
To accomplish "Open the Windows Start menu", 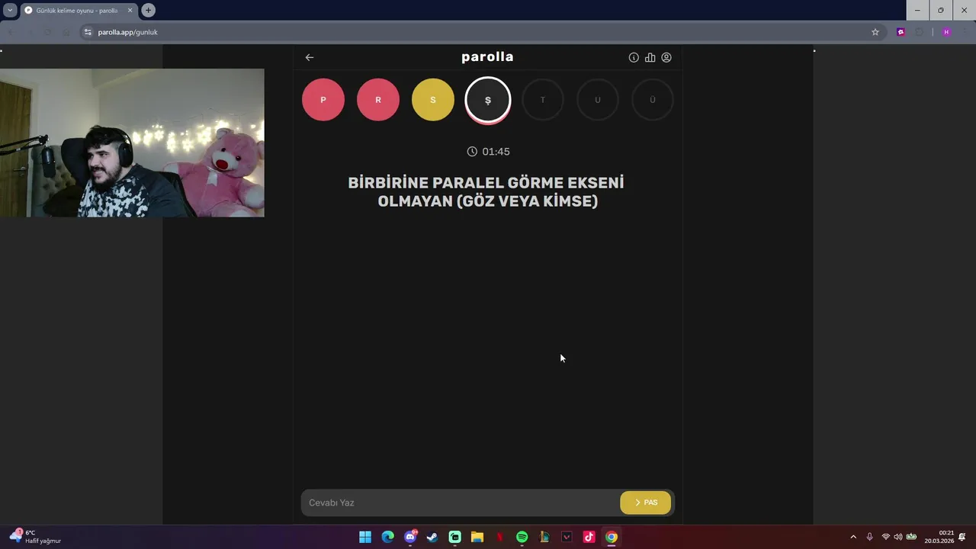I will [365, 537].
